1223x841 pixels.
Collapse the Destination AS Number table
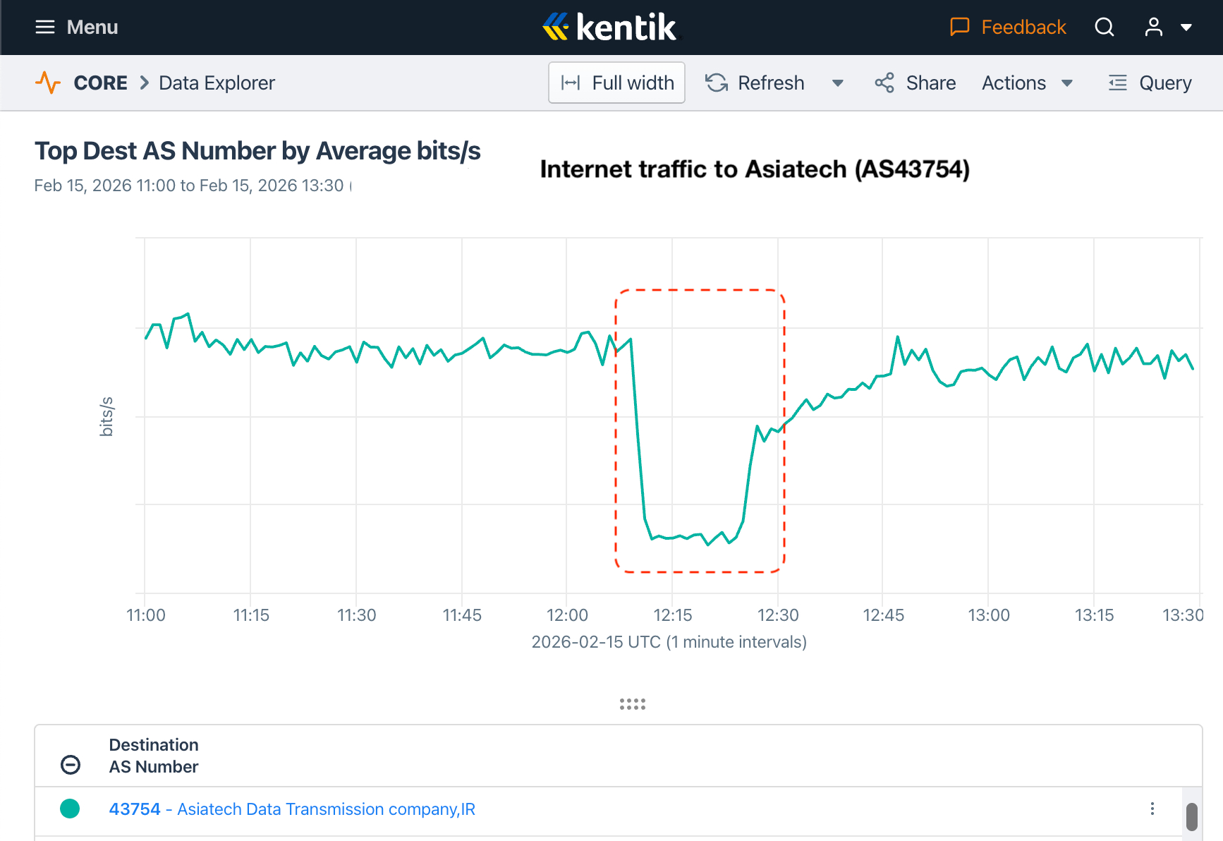point(71,765)
